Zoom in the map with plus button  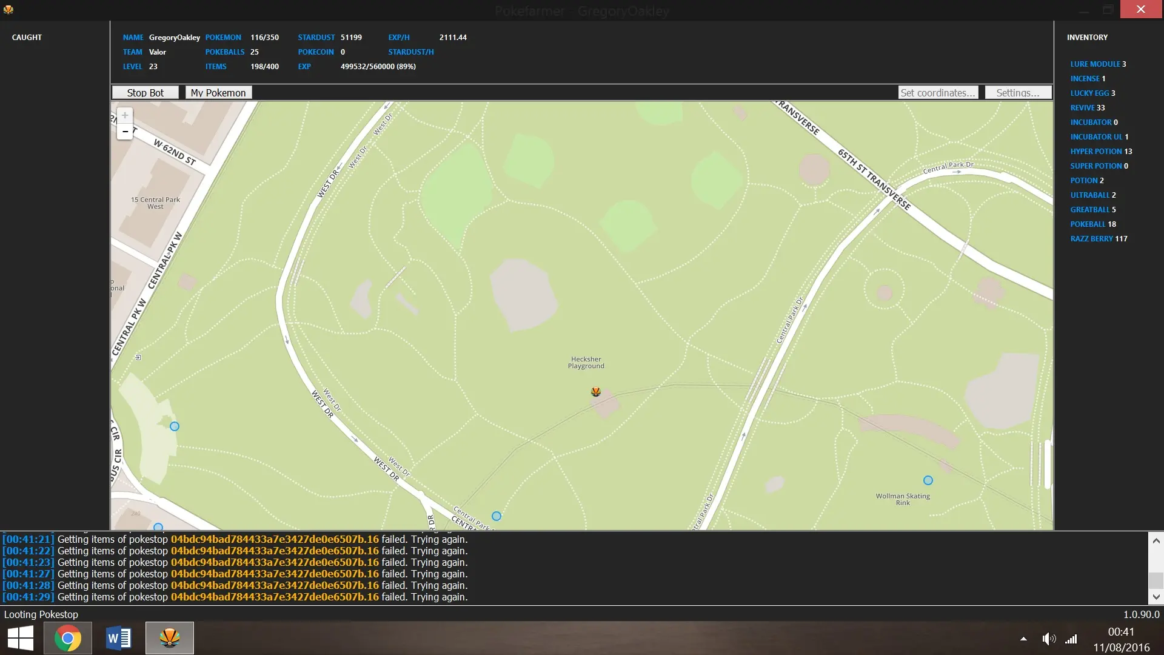tap(125, 115)
